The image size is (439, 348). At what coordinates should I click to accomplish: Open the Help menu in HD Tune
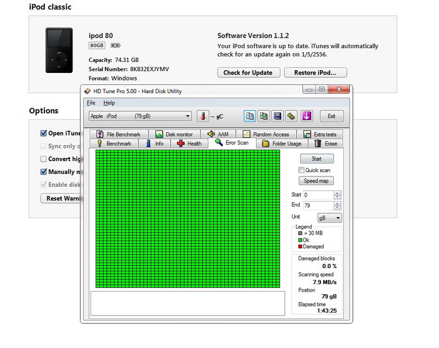pyautogui.click(x=109, y=103)
